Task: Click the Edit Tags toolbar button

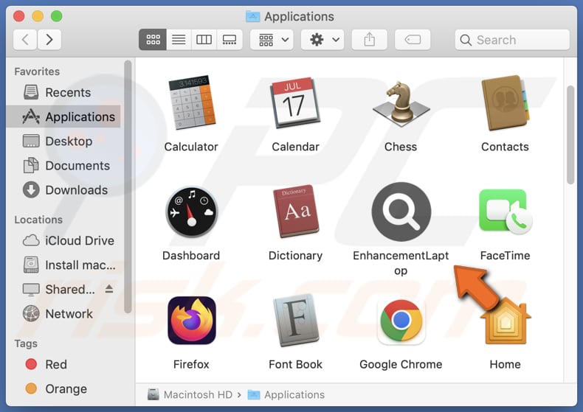Action: (x=413, y=39)
